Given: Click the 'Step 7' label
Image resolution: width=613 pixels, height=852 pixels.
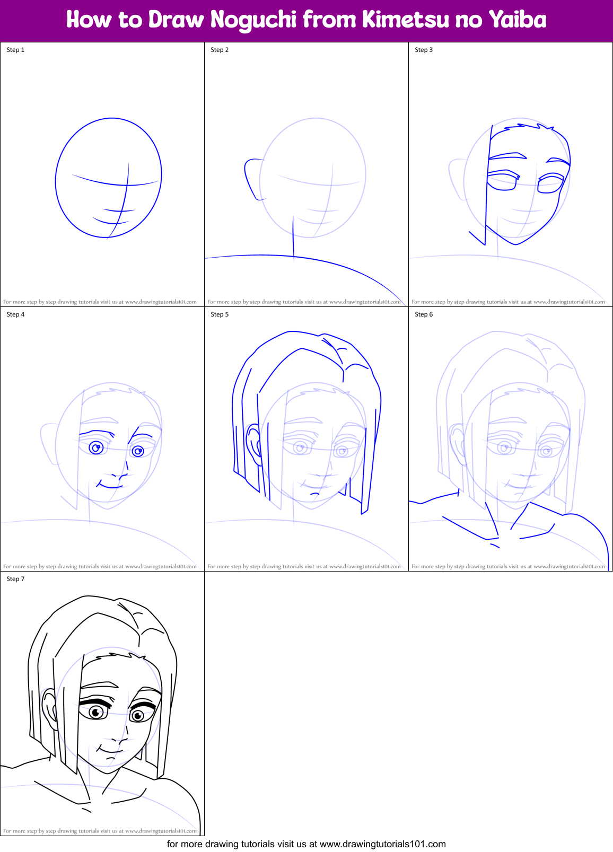Looking at the screenshot, I should 15,579.
